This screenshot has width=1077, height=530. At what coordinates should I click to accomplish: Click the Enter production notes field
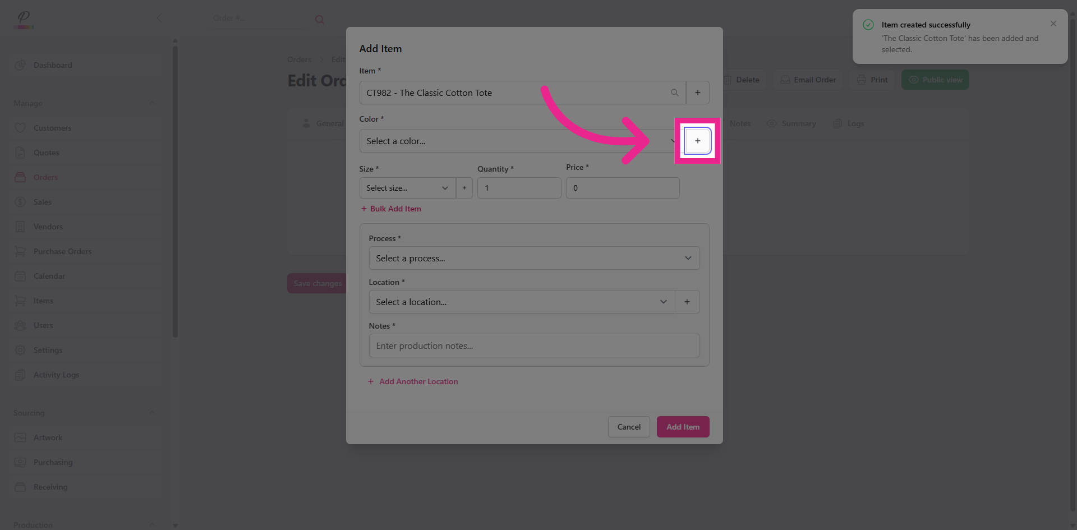click(534, 345)
